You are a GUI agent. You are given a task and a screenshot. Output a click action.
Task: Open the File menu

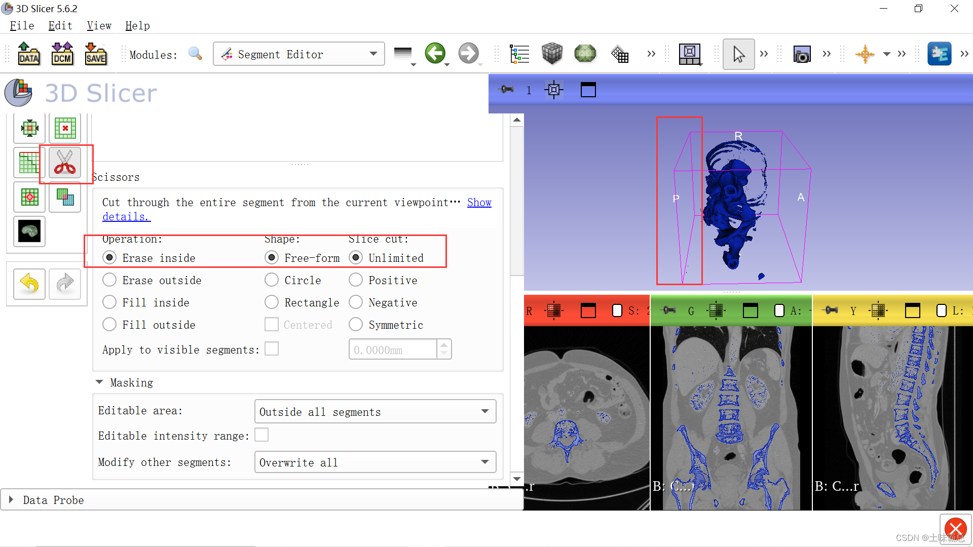point(22,26)
